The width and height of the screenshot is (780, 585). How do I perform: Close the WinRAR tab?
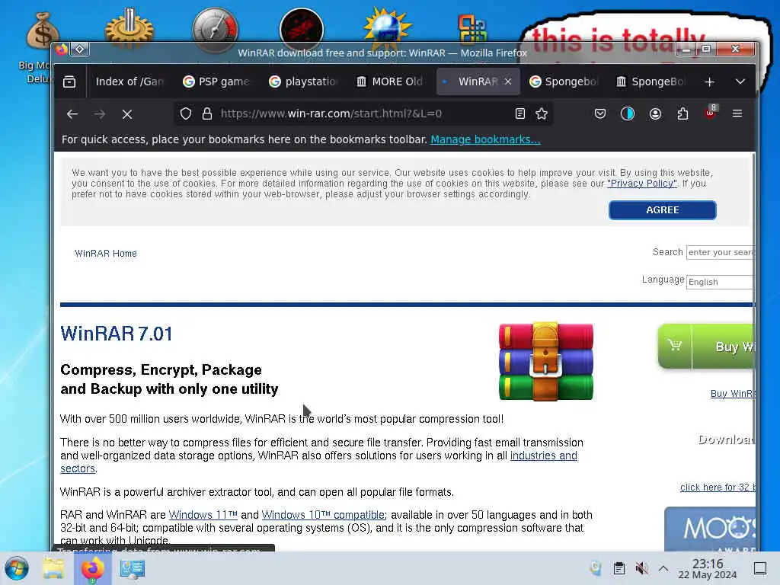(x=508, y=82)
